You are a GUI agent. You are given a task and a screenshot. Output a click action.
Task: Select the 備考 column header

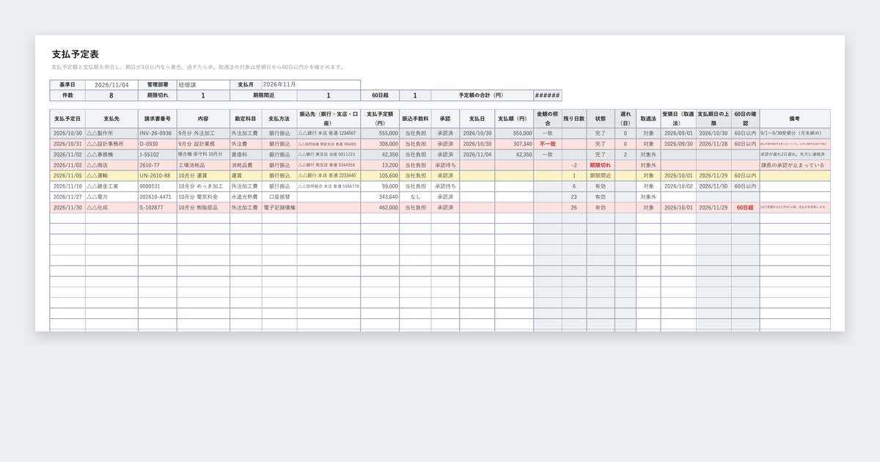795,118
